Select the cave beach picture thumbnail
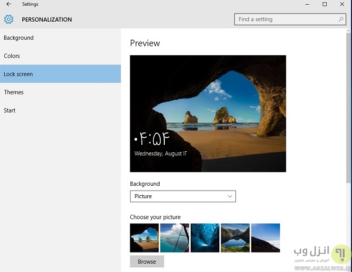The image size is (352, 272). [144, 237]
